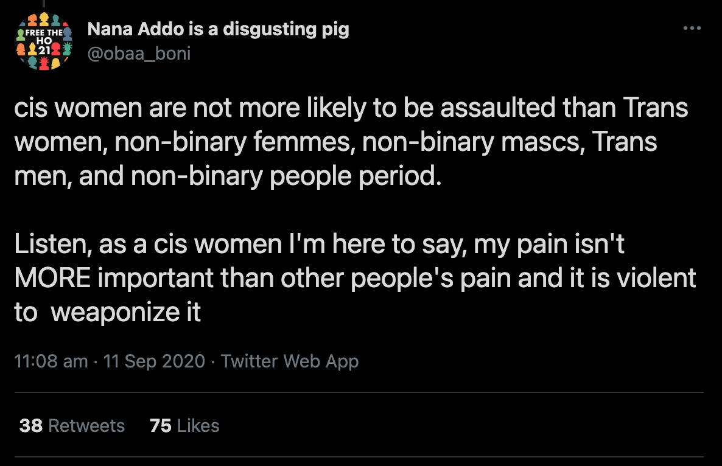Click the display name 'Nana Addo is a disgusting pig'

(x=218, y=29)
